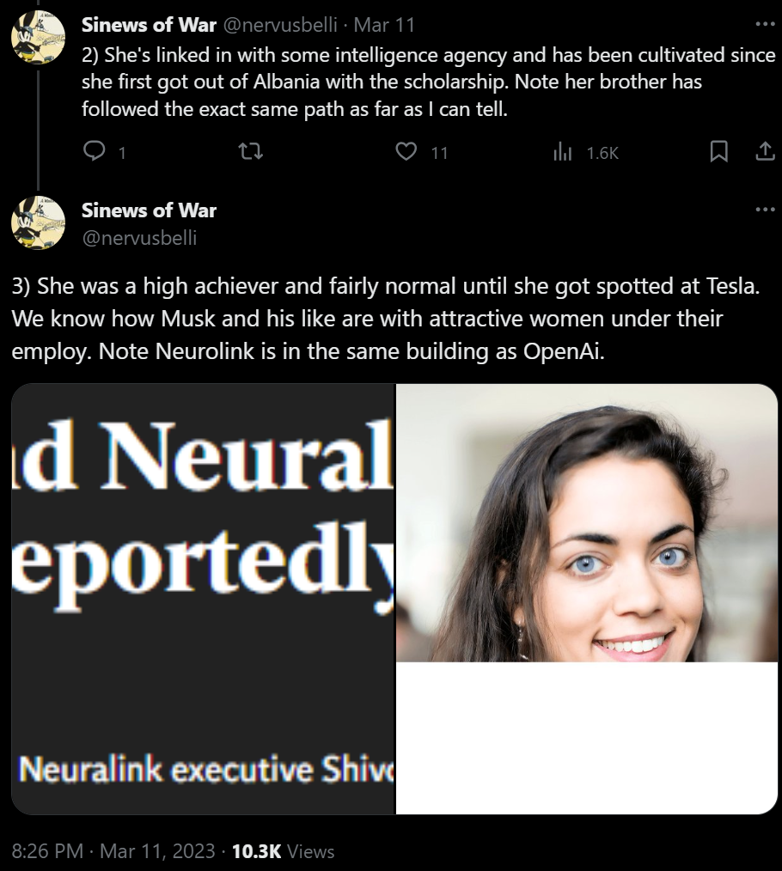Screen dimensions: 782x871
Task: Share the first tweet
Action: (x=766, y=151)
